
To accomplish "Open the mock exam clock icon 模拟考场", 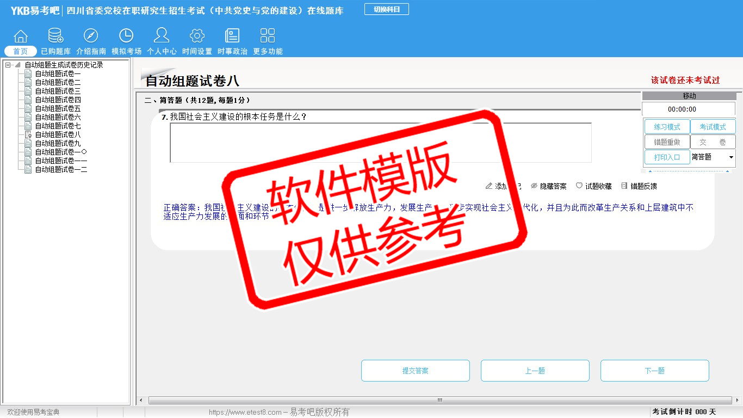I will [126, 36].
